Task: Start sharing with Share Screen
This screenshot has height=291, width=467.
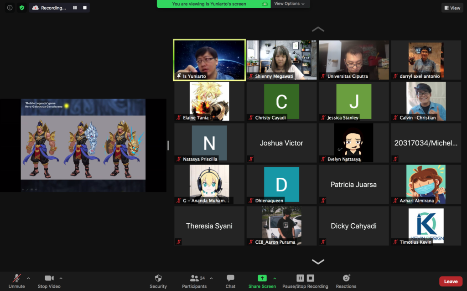Action: click(262, 281)
